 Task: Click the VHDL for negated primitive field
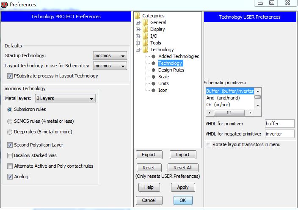pos(279,134)
